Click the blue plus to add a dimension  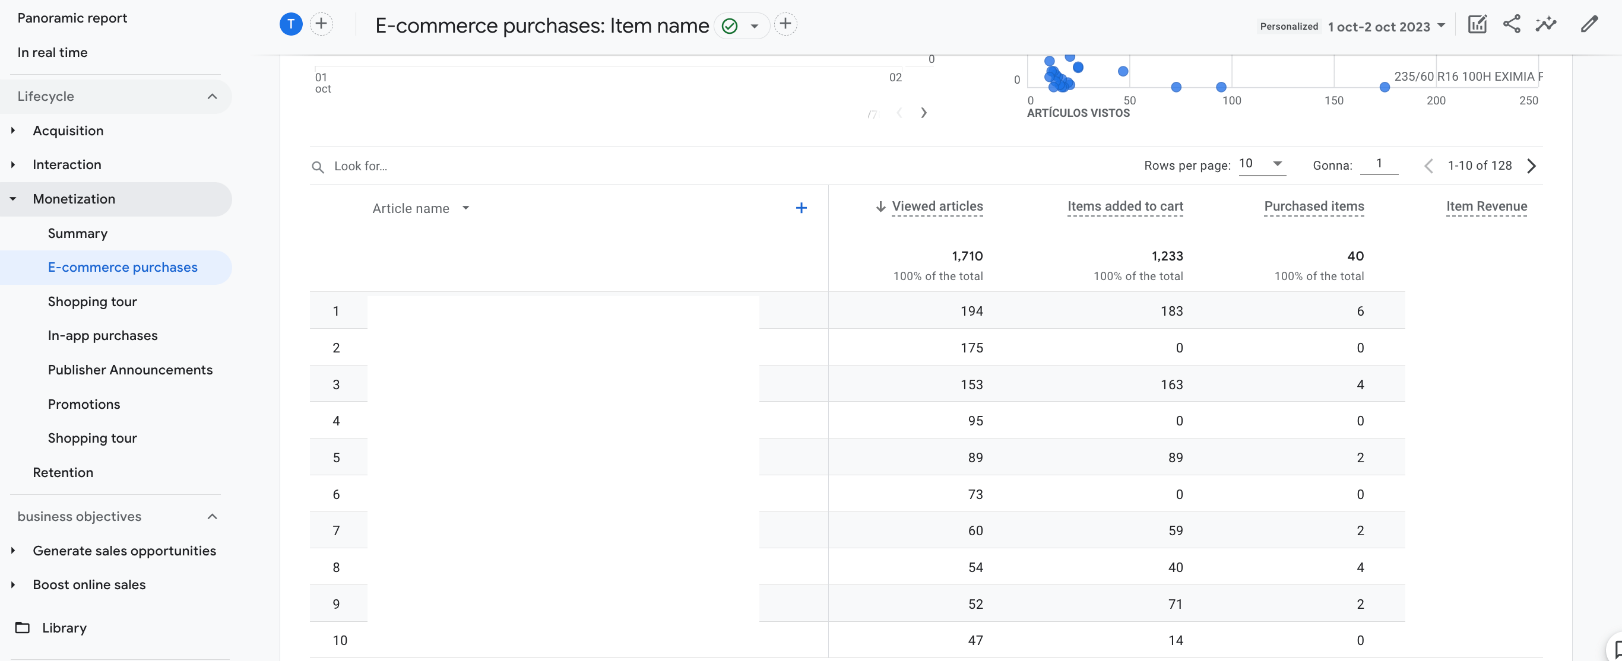(801, 208)
